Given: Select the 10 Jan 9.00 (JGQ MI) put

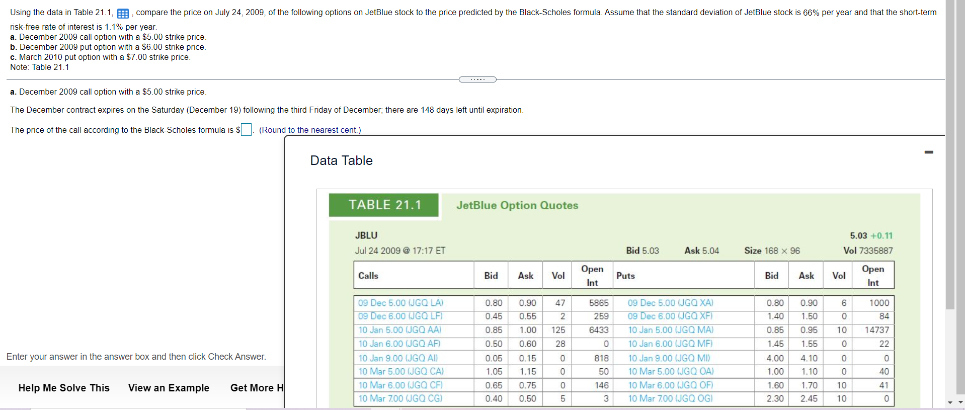Looking at the screenshot, I should (x=669, y=358).
